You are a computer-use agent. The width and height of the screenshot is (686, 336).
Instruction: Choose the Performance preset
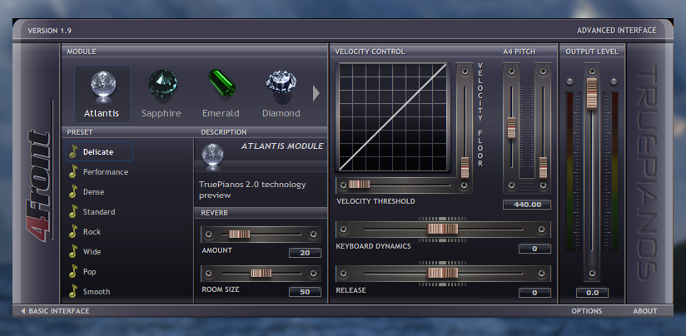point(106,172)
